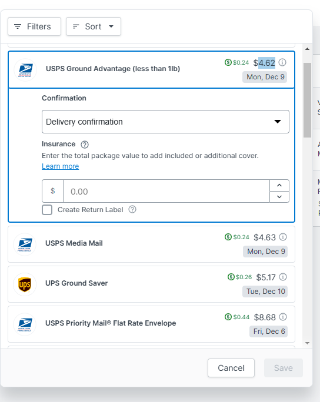Image resolution: width=320 pixels, height=402 pixels.
Task: Click the scrollbar up arrow
Action: pyautogui.click(x=307, y=49)
